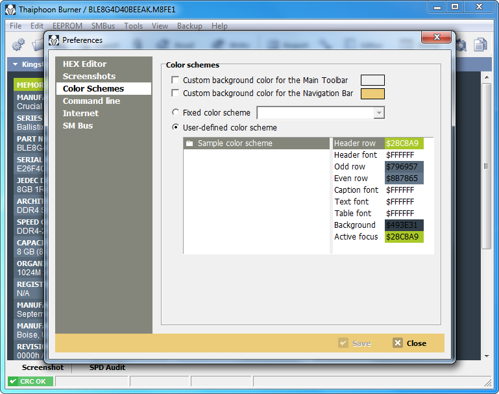Viewport: 499px width, 394px height.
Task: Click Active focus color value $28C8A9
Action: tap(404, 237)
